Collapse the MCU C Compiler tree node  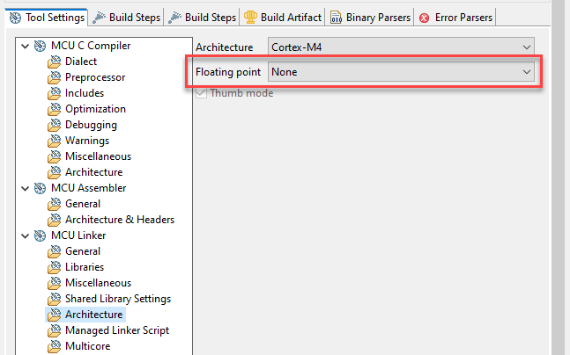(26, 46)
